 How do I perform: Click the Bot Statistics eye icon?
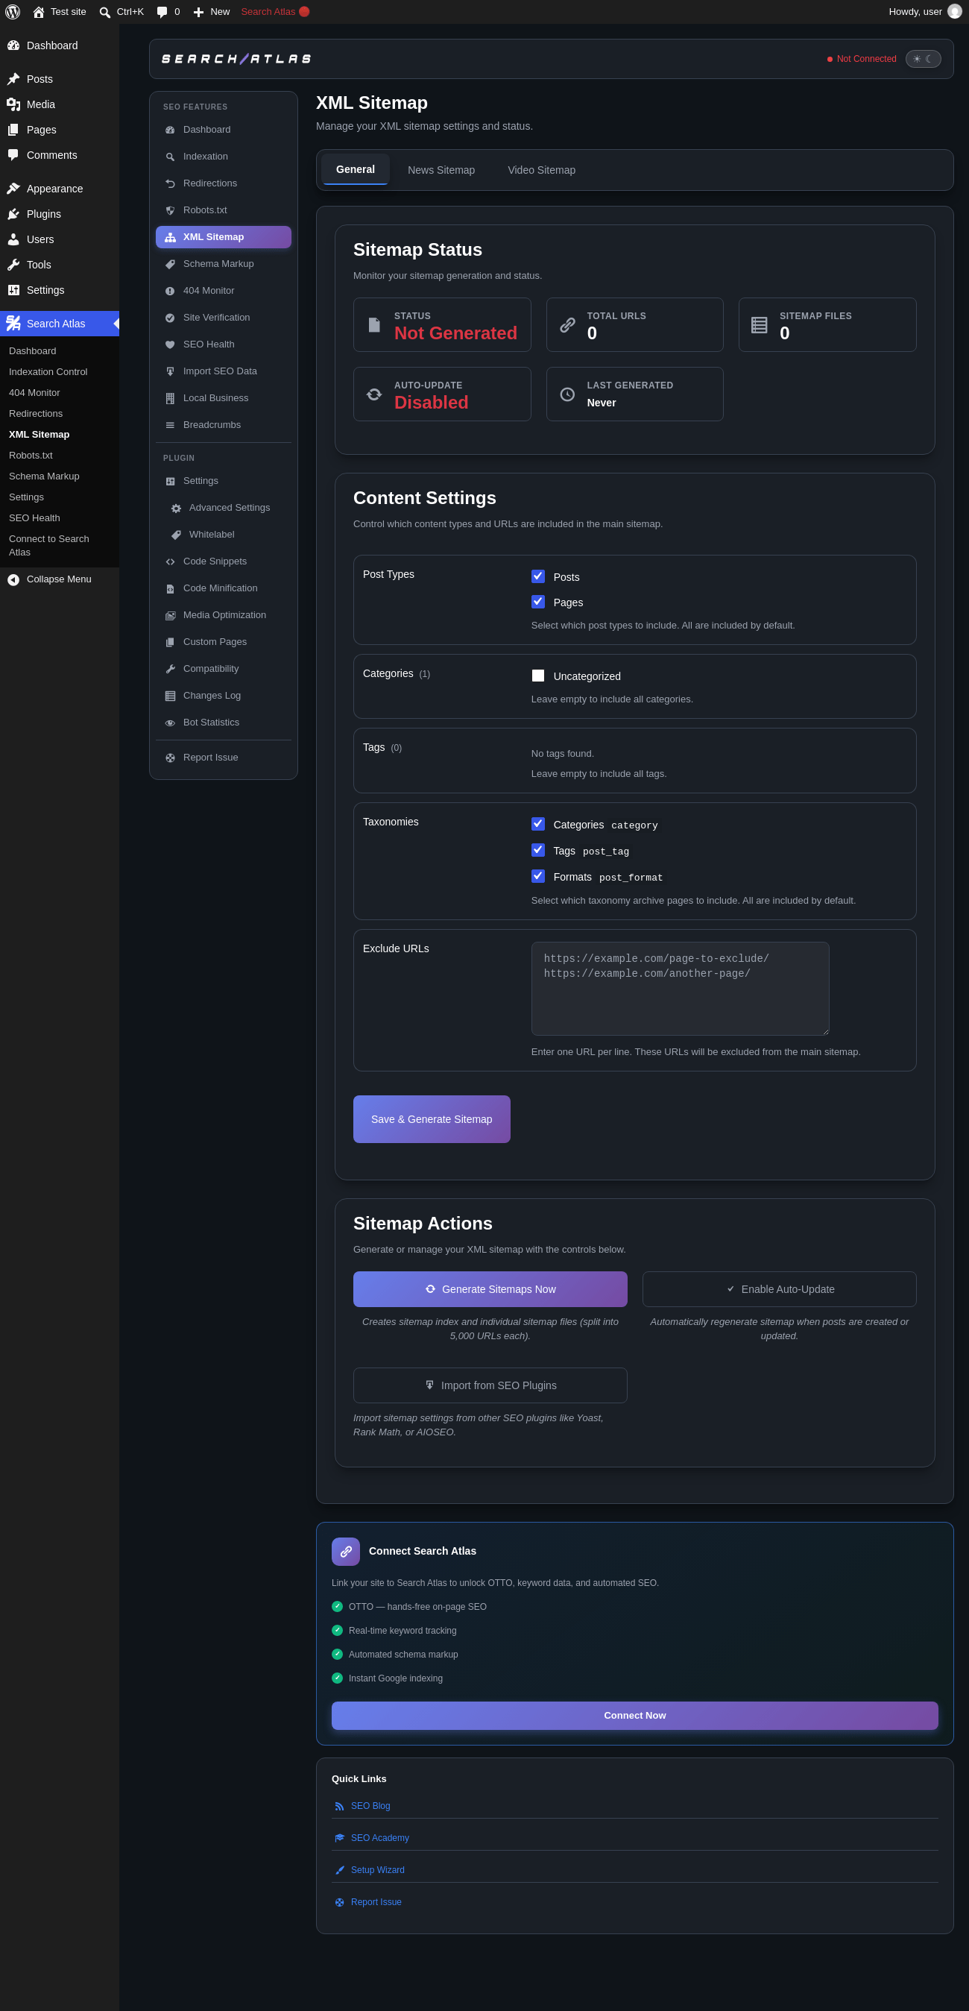(x=170, y=723)
